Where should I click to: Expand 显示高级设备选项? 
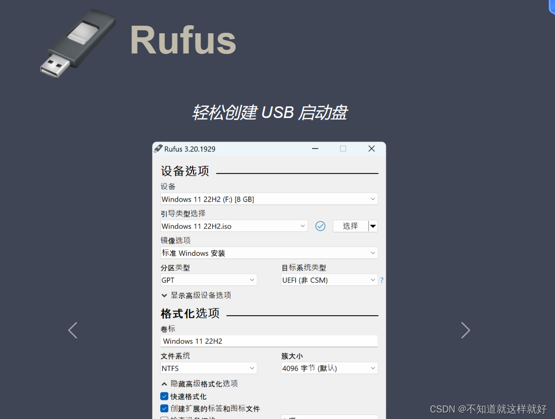click(x=197, y=295)
